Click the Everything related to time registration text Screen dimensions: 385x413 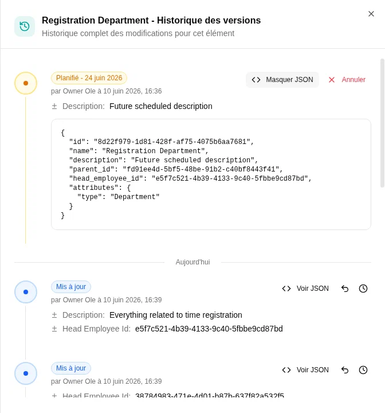[175, 315]
